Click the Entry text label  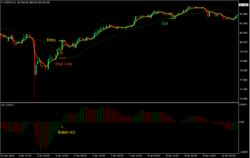point(51,40)
